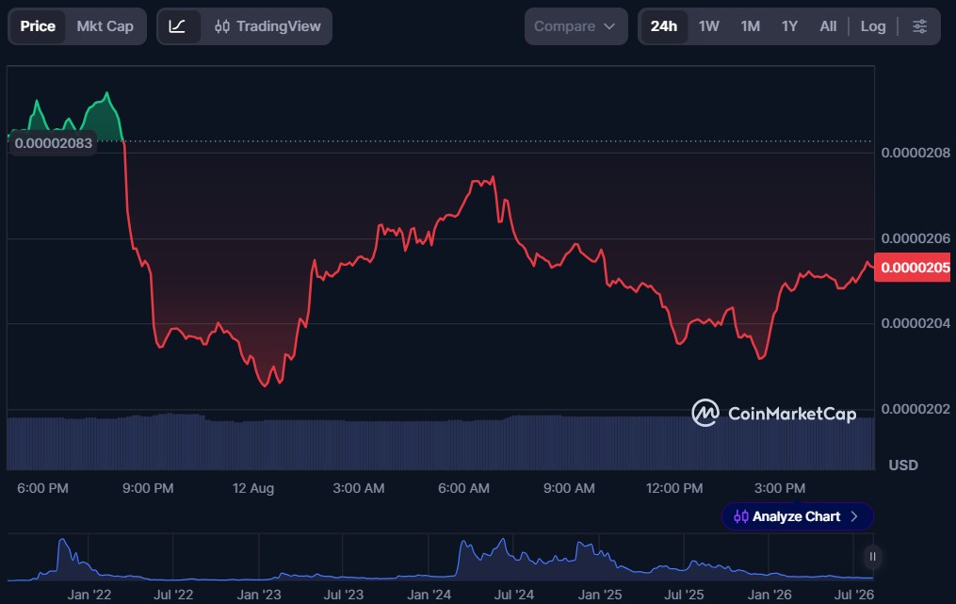This screenshot has height=604, width=956.
Task: Select the 24h time range
Action: point(663,26)
